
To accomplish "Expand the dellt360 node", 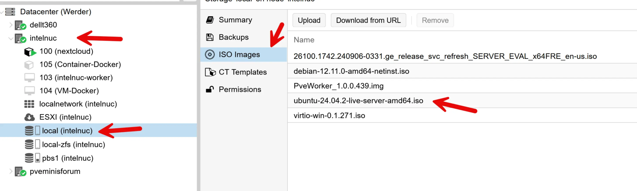I will point(11,25).
